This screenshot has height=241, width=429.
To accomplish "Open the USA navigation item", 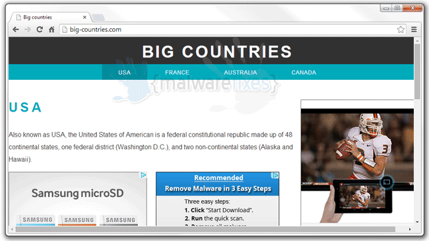I will click(x=125, y=73).
